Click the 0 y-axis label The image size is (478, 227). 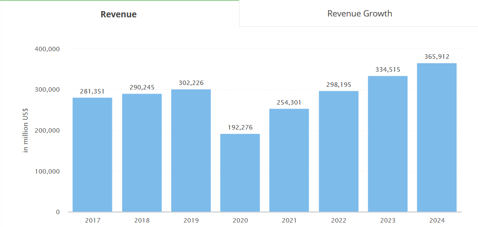(58, 212)
